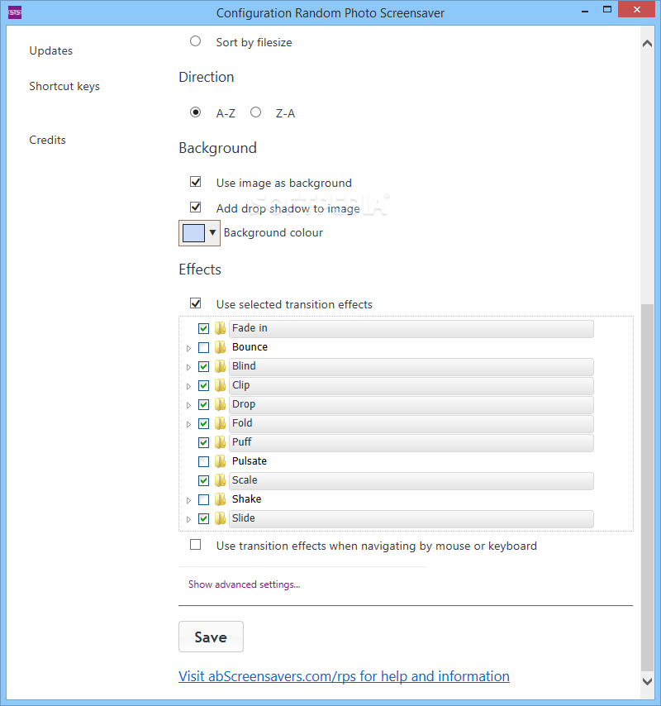
Task: Minimize the configuration window
Action: coord(585,11)
